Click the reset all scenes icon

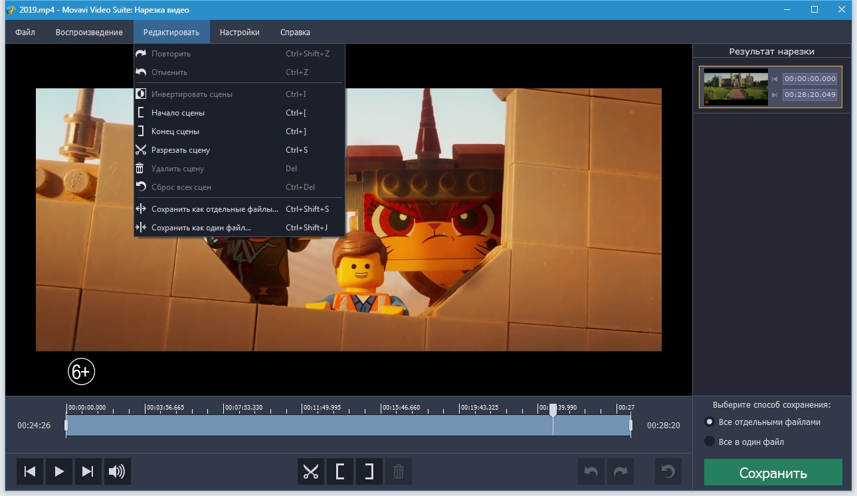click(668, 471)
